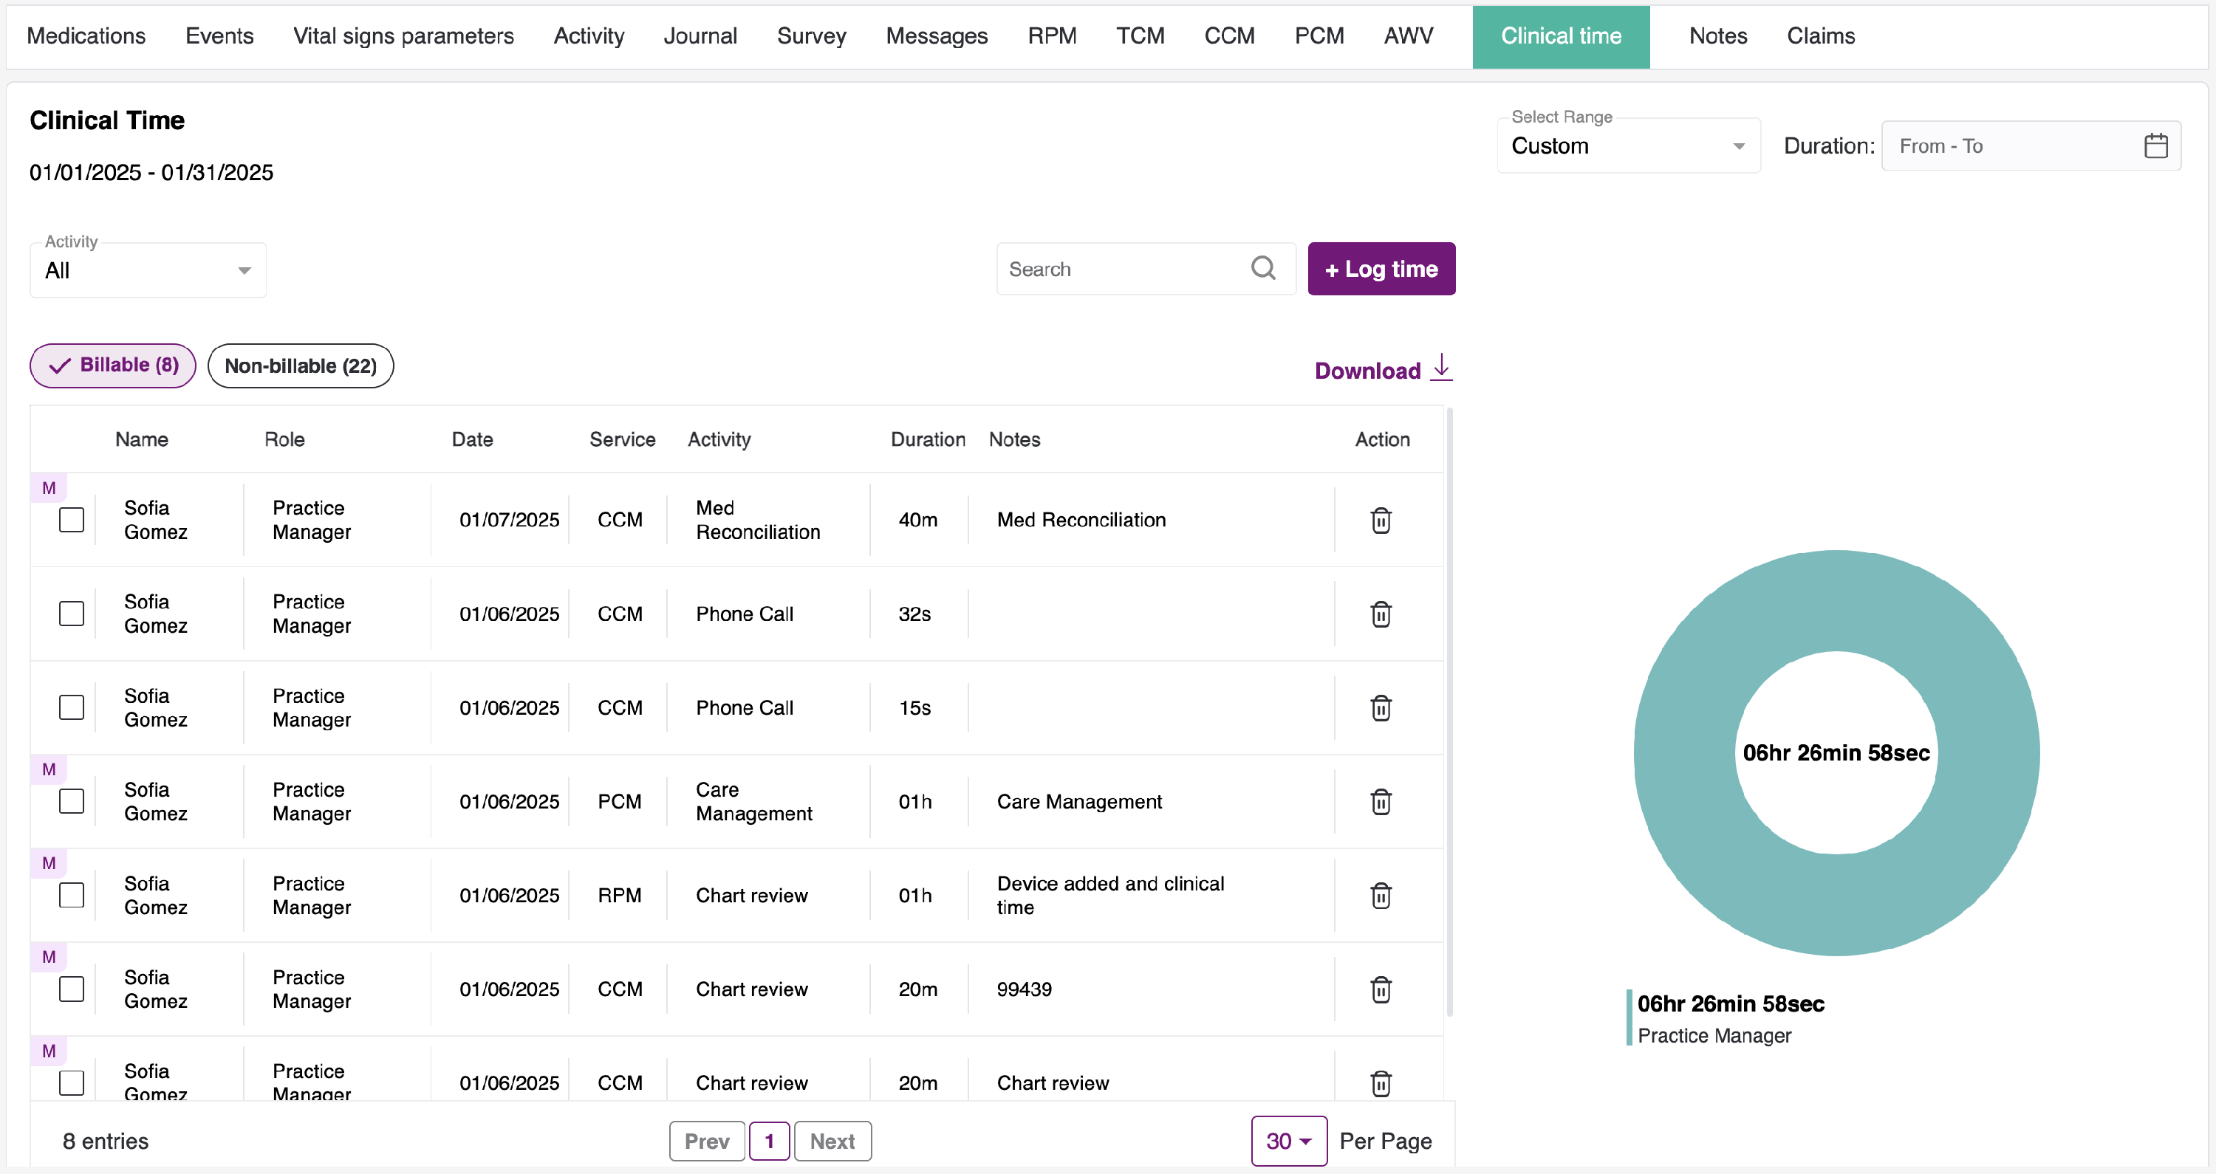Image resolution: width=2216 pixels, height=1174 pixels.
Task: Toggle the Billable (8) filter chip
Action: click(113, 365)
